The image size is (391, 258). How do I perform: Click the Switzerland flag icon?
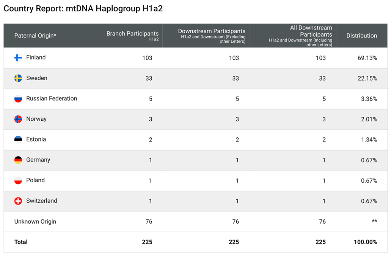(18, 201)
